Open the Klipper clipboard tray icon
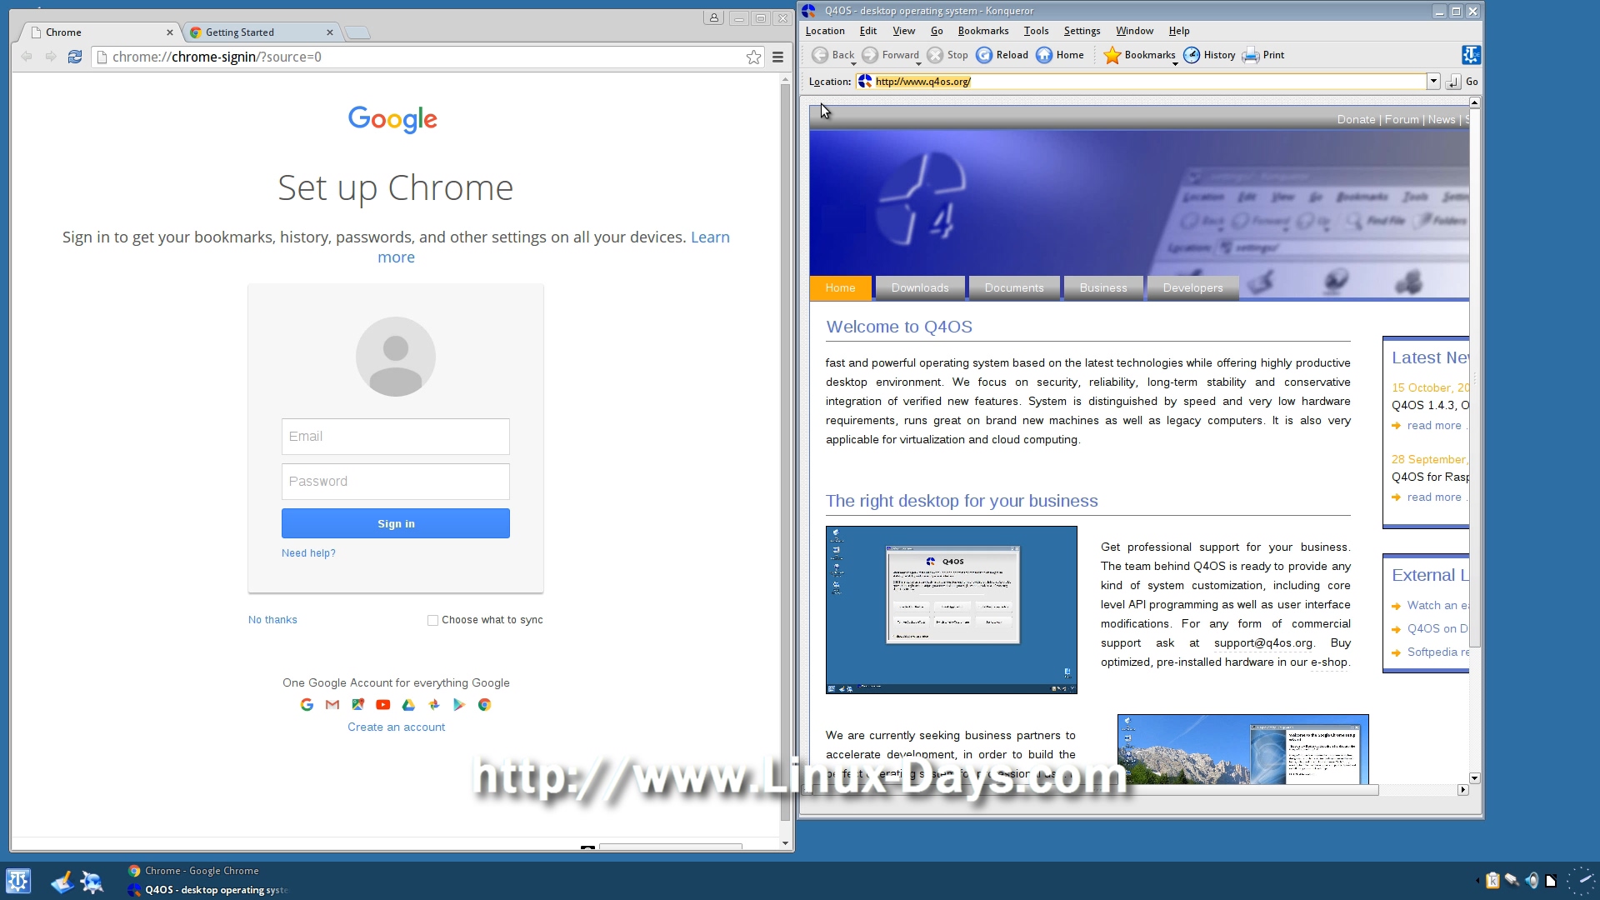Screen dimensions: 1600x900 click(x=1492, y=880)
